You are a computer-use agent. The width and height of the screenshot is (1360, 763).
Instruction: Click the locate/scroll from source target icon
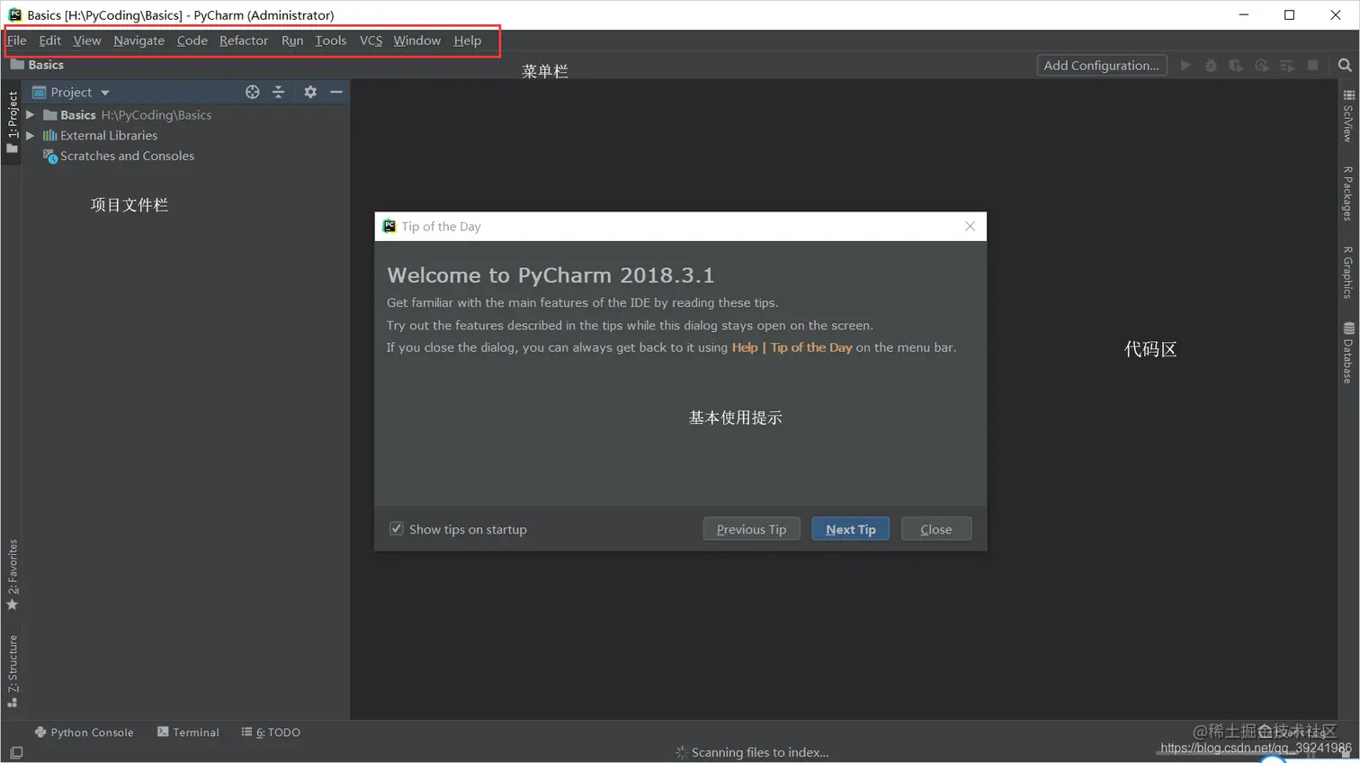pos(253,92)
